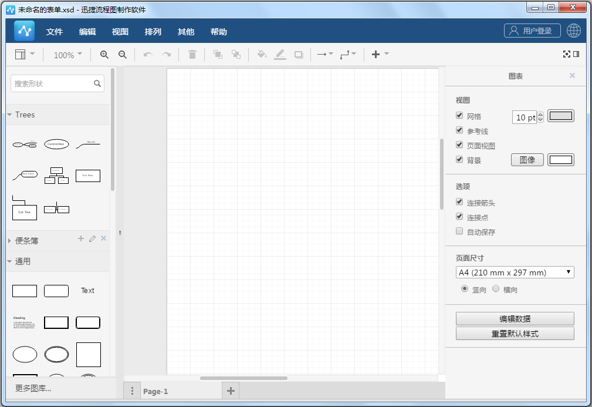Open the A4 page size dropdown
592x407 pixels.
[515, 273]
